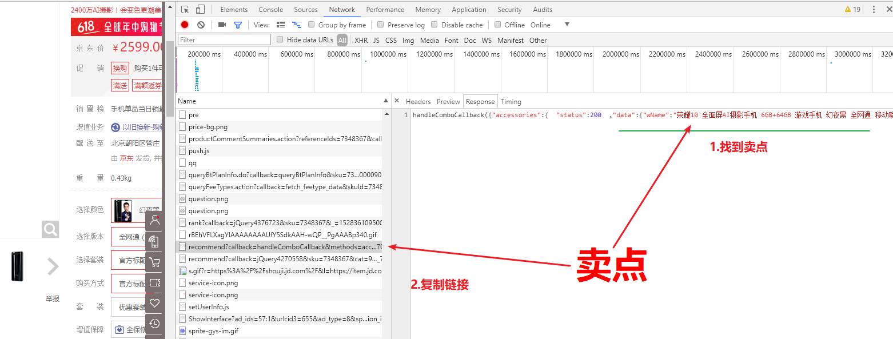Screen dimensions: 893x339
Task: Select the black phone thumbnail image
Action: [x=18, y=266]
